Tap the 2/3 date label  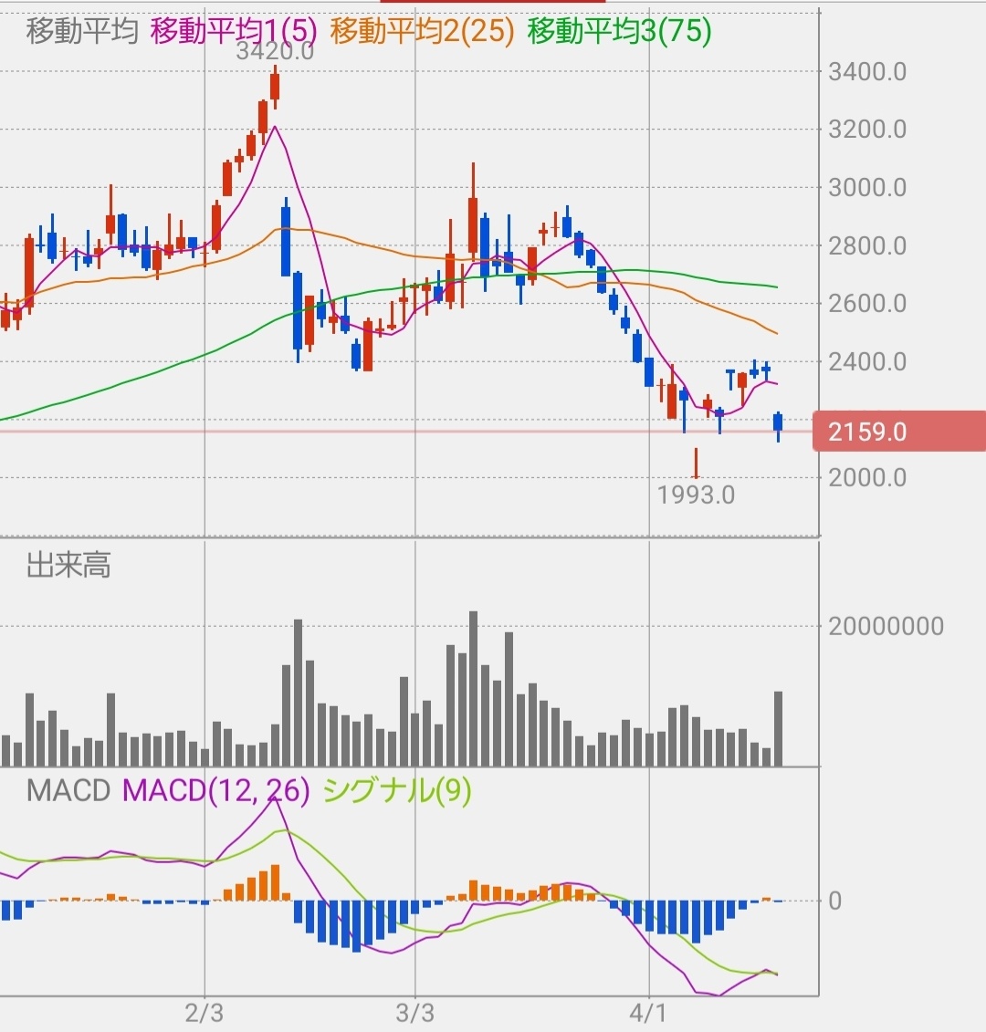point(205,1013)
